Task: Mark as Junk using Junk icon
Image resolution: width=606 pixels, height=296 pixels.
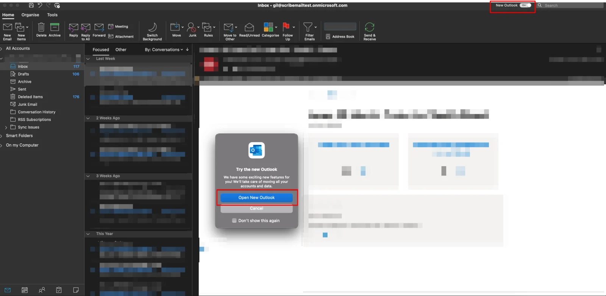Action: (191, 27)
